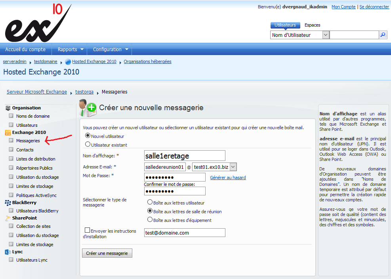Click the search magnifier icon
This screenshot has width=391, height=279.
tap(383, 35)
